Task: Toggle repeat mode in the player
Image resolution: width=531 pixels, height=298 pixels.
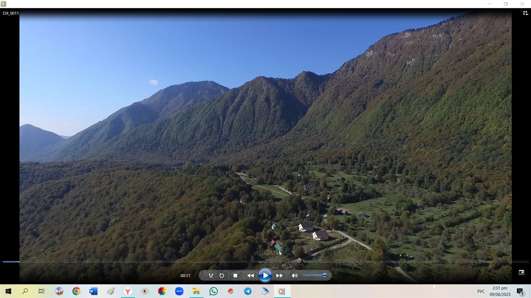Action: click(x=222, y=276)
